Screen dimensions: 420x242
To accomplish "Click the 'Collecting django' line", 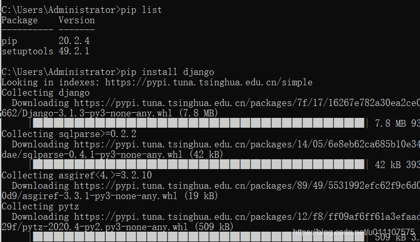I will click(46, 93).
